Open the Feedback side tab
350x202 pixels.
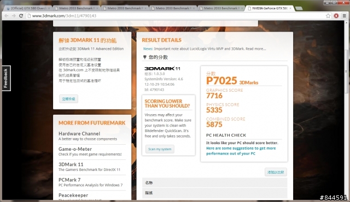[6, 78]
